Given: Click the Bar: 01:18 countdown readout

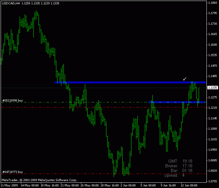Looking at the screenshot, I should 182,171.
